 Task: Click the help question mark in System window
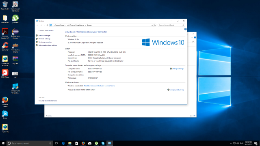tap(185, 29)
